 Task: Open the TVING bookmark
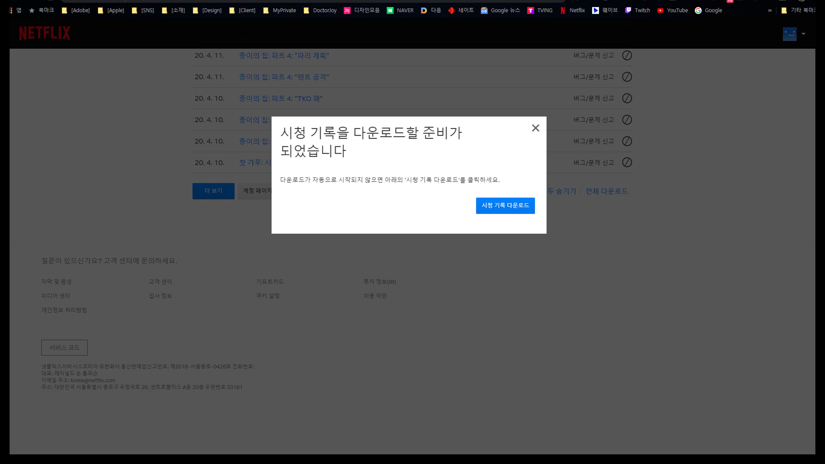tap(540, 10)
